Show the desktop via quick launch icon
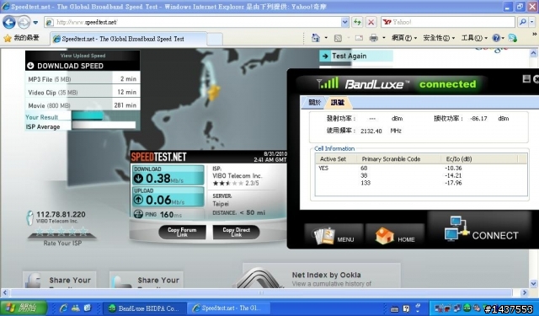 [88, 308]
